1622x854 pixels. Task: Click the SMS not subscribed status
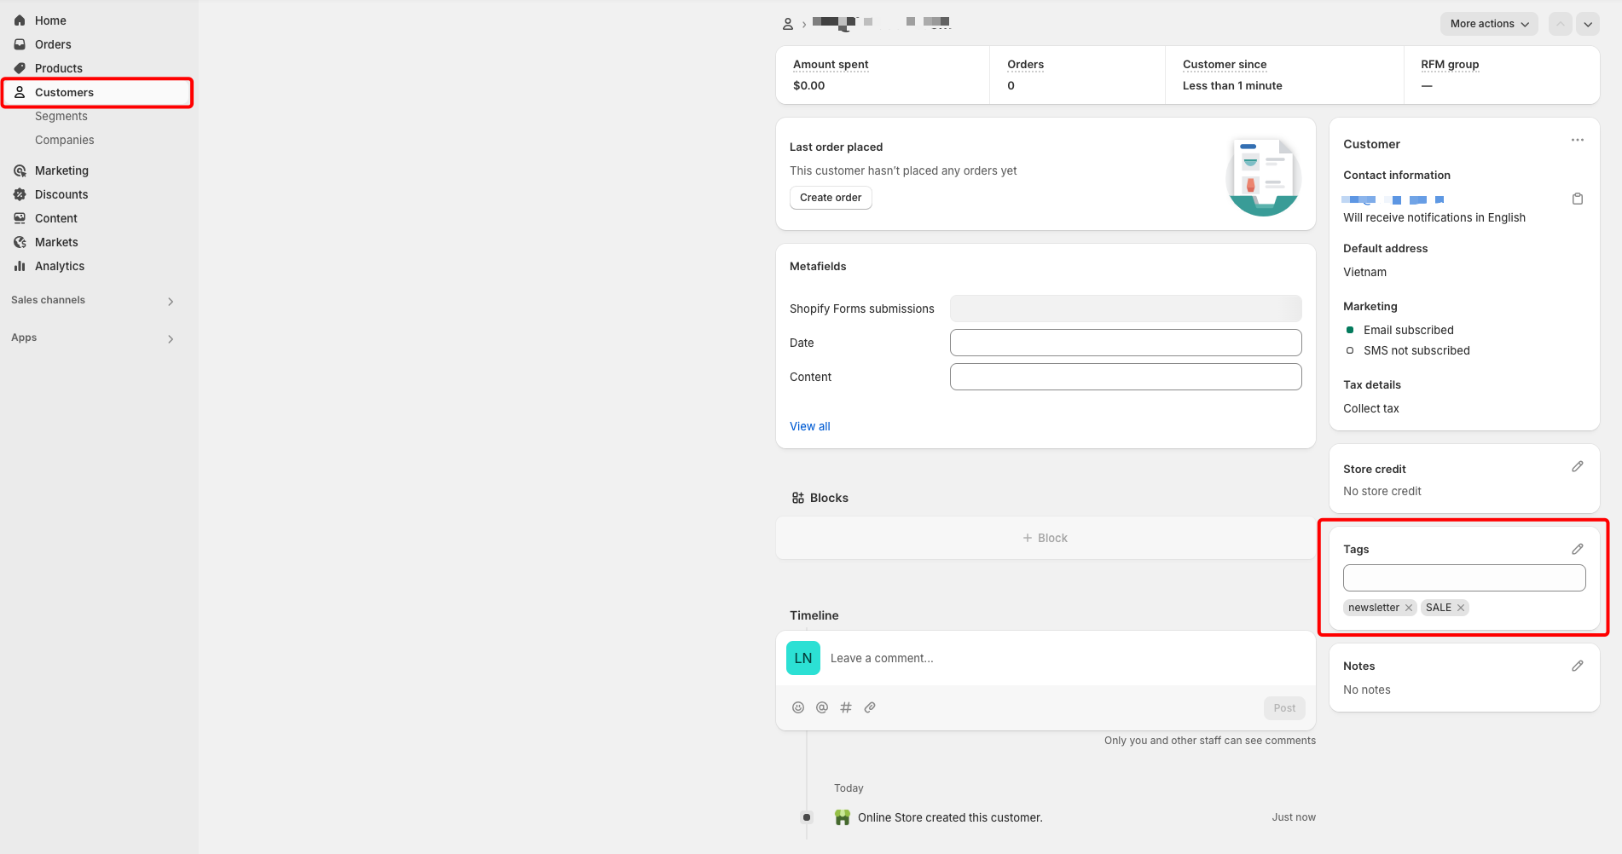1416,350
